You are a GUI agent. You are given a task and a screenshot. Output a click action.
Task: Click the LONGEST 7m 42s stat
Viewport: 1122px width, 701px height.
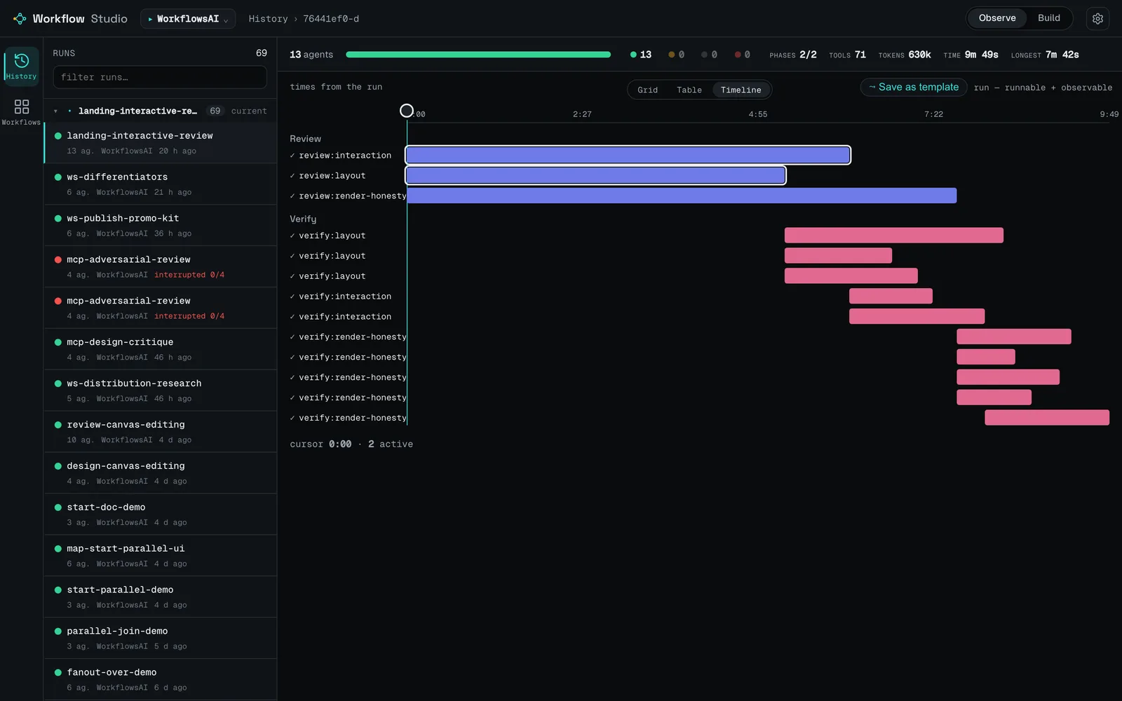coord(1045,55)
